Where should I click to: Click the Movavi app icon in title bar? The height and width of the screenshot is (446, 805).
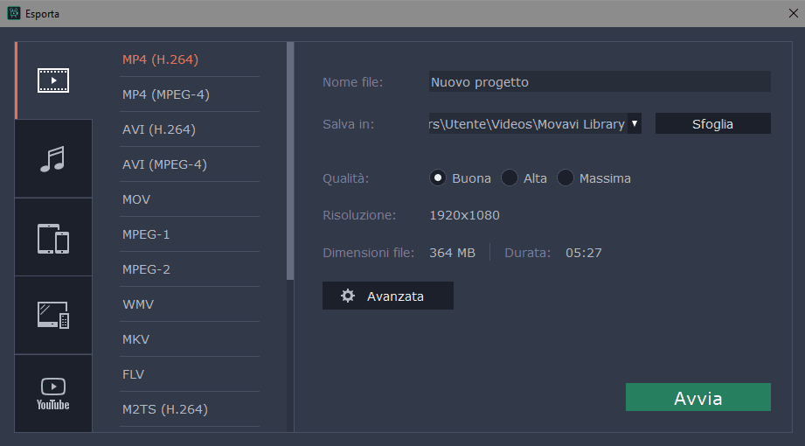tap(14, 14)
